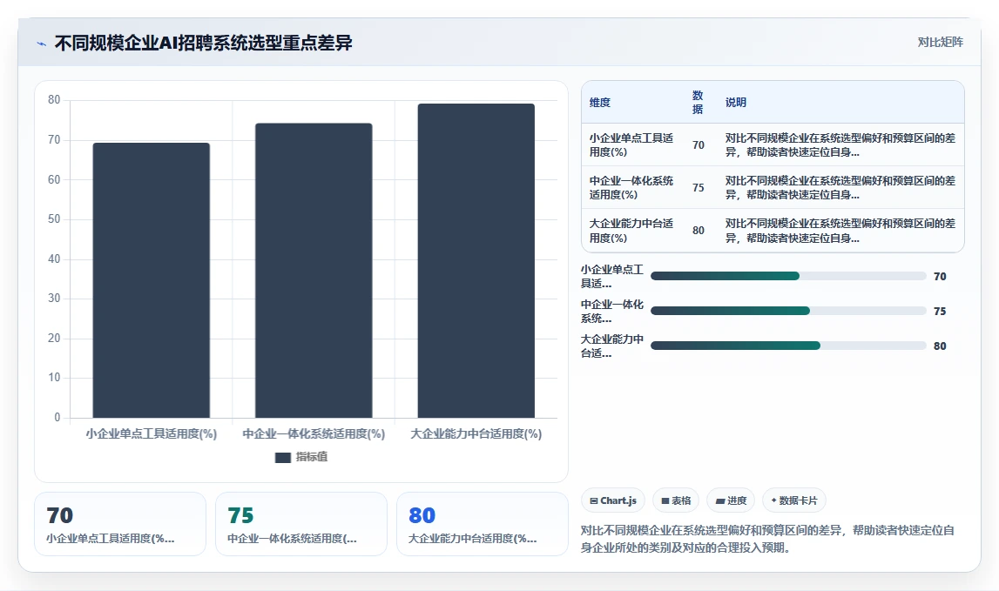
Task: Open the data card showing 75
Action: point(301,524)
